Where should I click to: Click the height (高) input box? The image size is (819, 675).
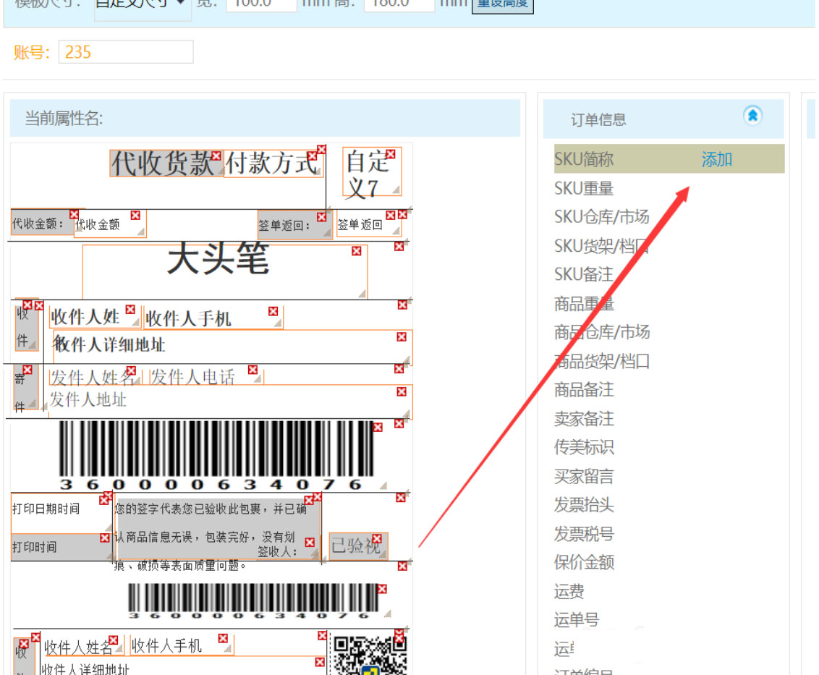pos(399,4)
